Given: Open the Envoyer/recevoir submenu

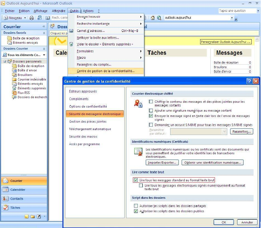Looking at the screenshot, I should [x=106, y=17].
